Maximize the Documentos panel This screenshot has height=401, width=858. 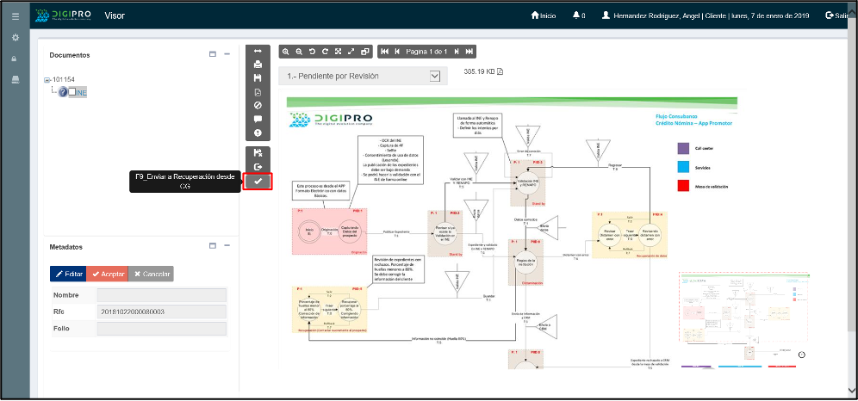(x=213, y=54)
